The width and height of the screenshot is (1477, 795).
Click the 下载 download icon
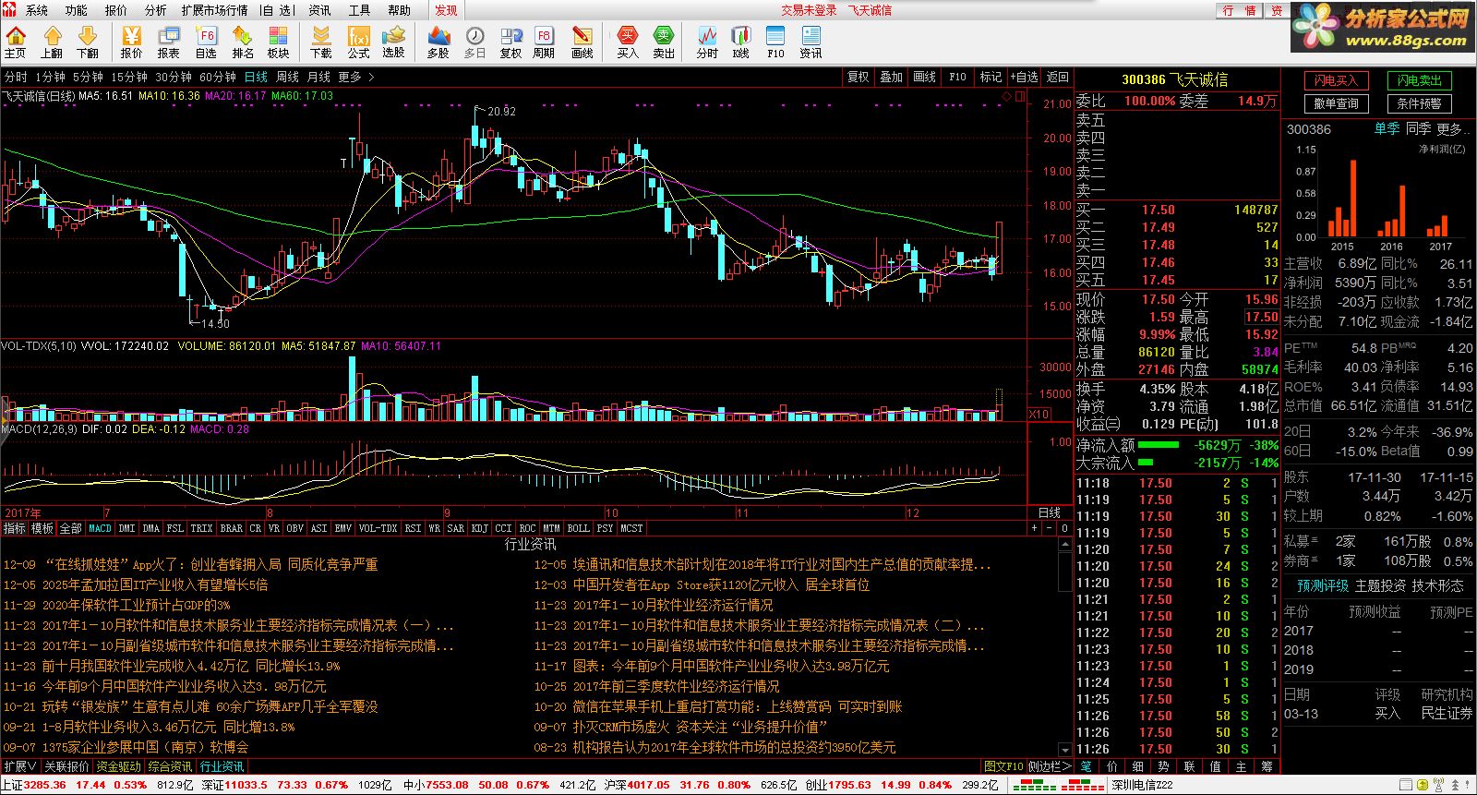point(321,42)
